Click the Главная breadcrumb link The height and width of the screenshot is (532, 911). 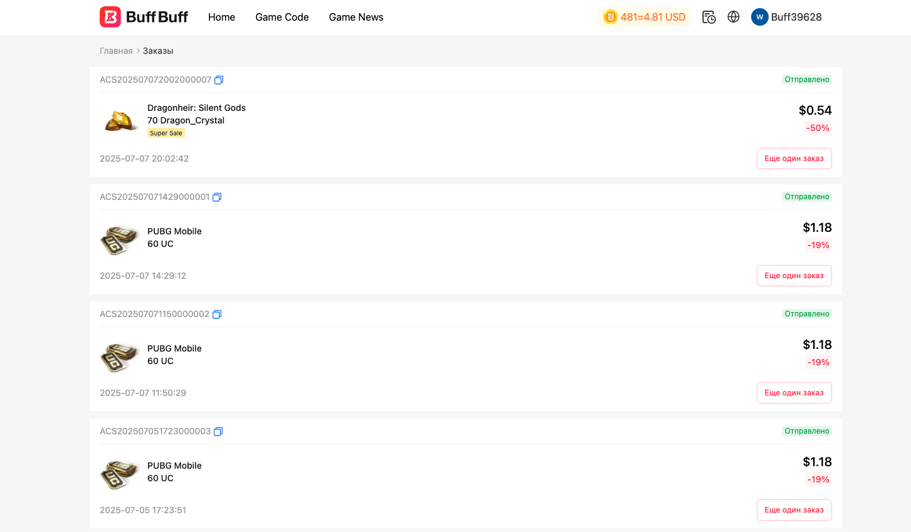click(x=116, y=51)
